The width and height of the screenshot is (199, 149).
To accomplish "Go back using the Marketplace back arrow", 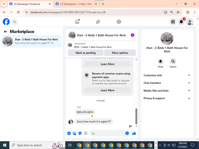I will [6, 31].
